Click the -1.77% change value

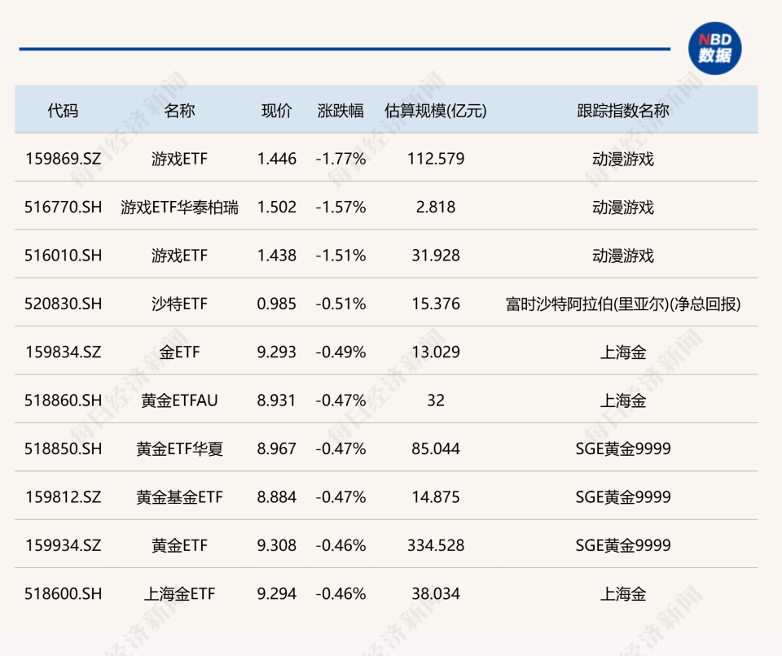(340, 159)
